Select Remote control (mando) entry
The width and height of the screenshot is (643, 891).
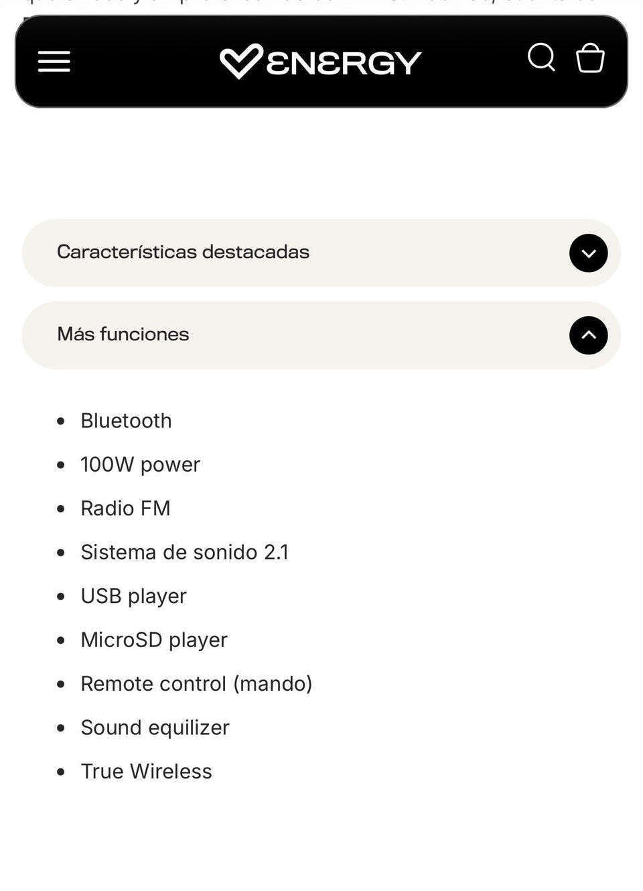coord(196,684)
